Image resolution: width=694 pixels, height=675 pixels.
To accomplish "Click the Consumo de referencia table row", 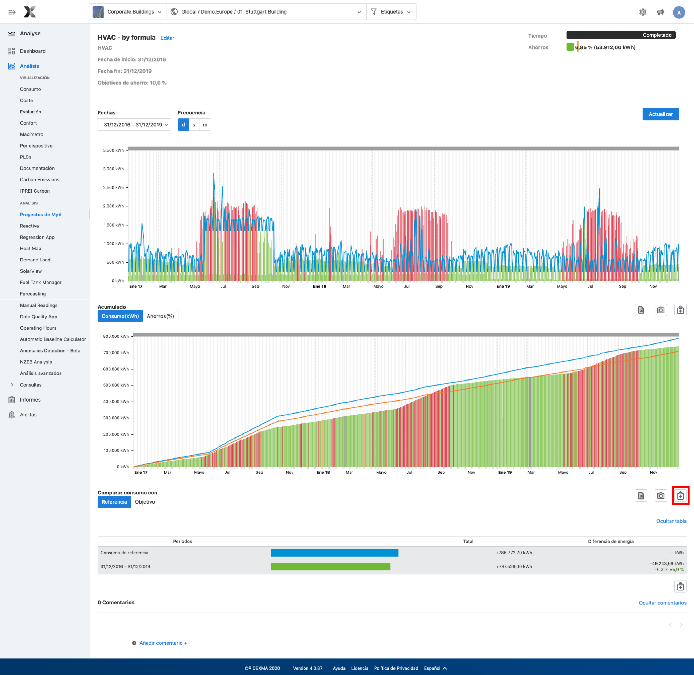I will click(x=392, y=553).
